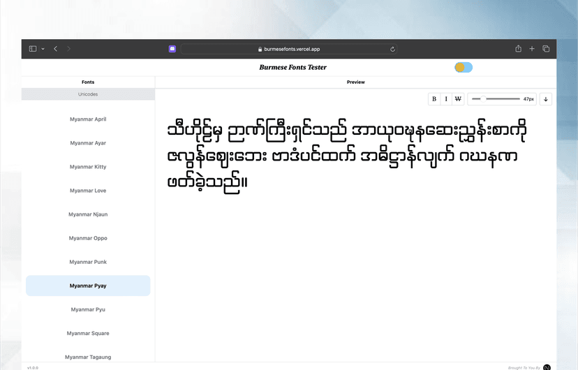The image size is (578, 370).
Task: Click the Burmese preview text area
Action: 347,156
